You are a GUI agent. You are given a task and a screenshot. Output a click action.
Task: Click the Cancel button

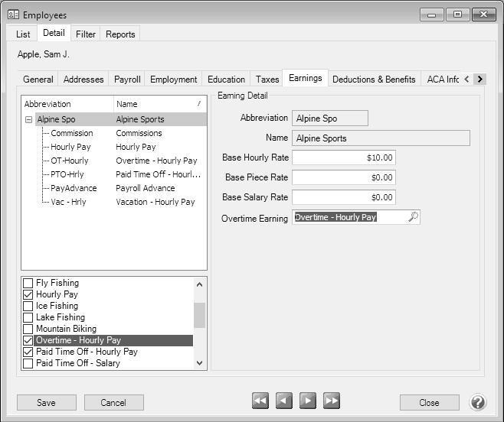click(x=113, y=403)
